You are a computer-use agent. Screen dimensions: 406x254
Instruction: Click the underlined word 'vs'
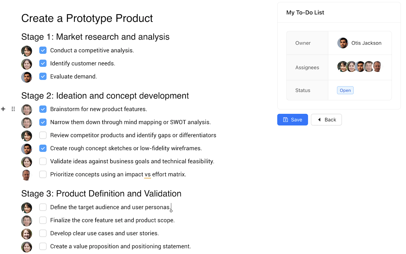coord(147,174)
